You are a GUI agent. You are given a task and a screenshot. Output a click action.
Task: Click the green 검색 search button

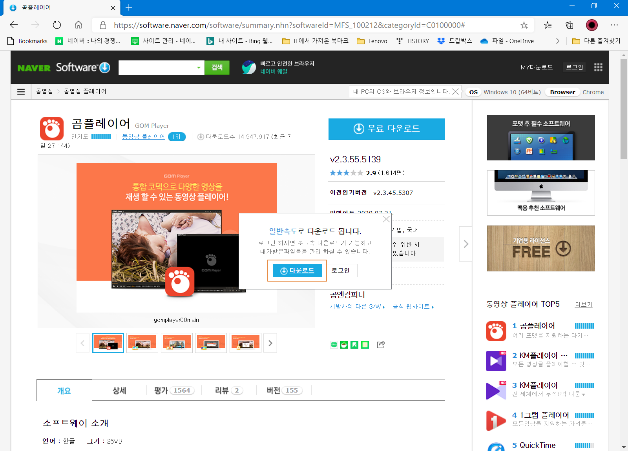(217, 67)
